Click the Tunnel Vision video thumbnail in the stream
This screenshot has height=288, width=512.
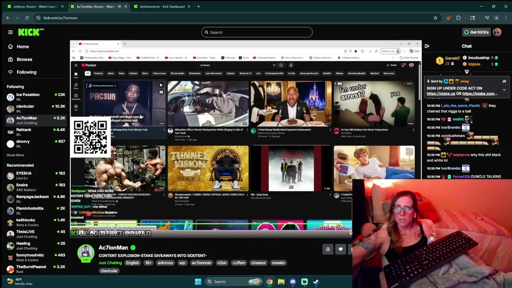(x=208, y=168)
